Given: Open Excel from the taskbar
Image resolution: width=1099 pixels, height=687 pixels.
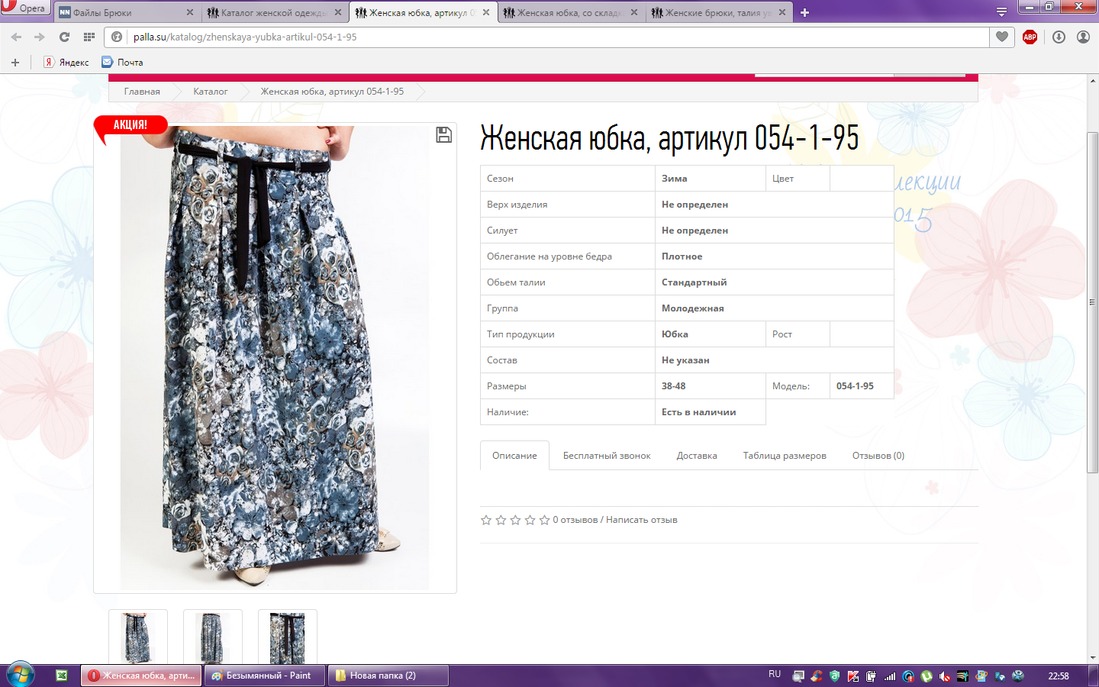Looking at the screenshot, I should click(x=62, y=676).
